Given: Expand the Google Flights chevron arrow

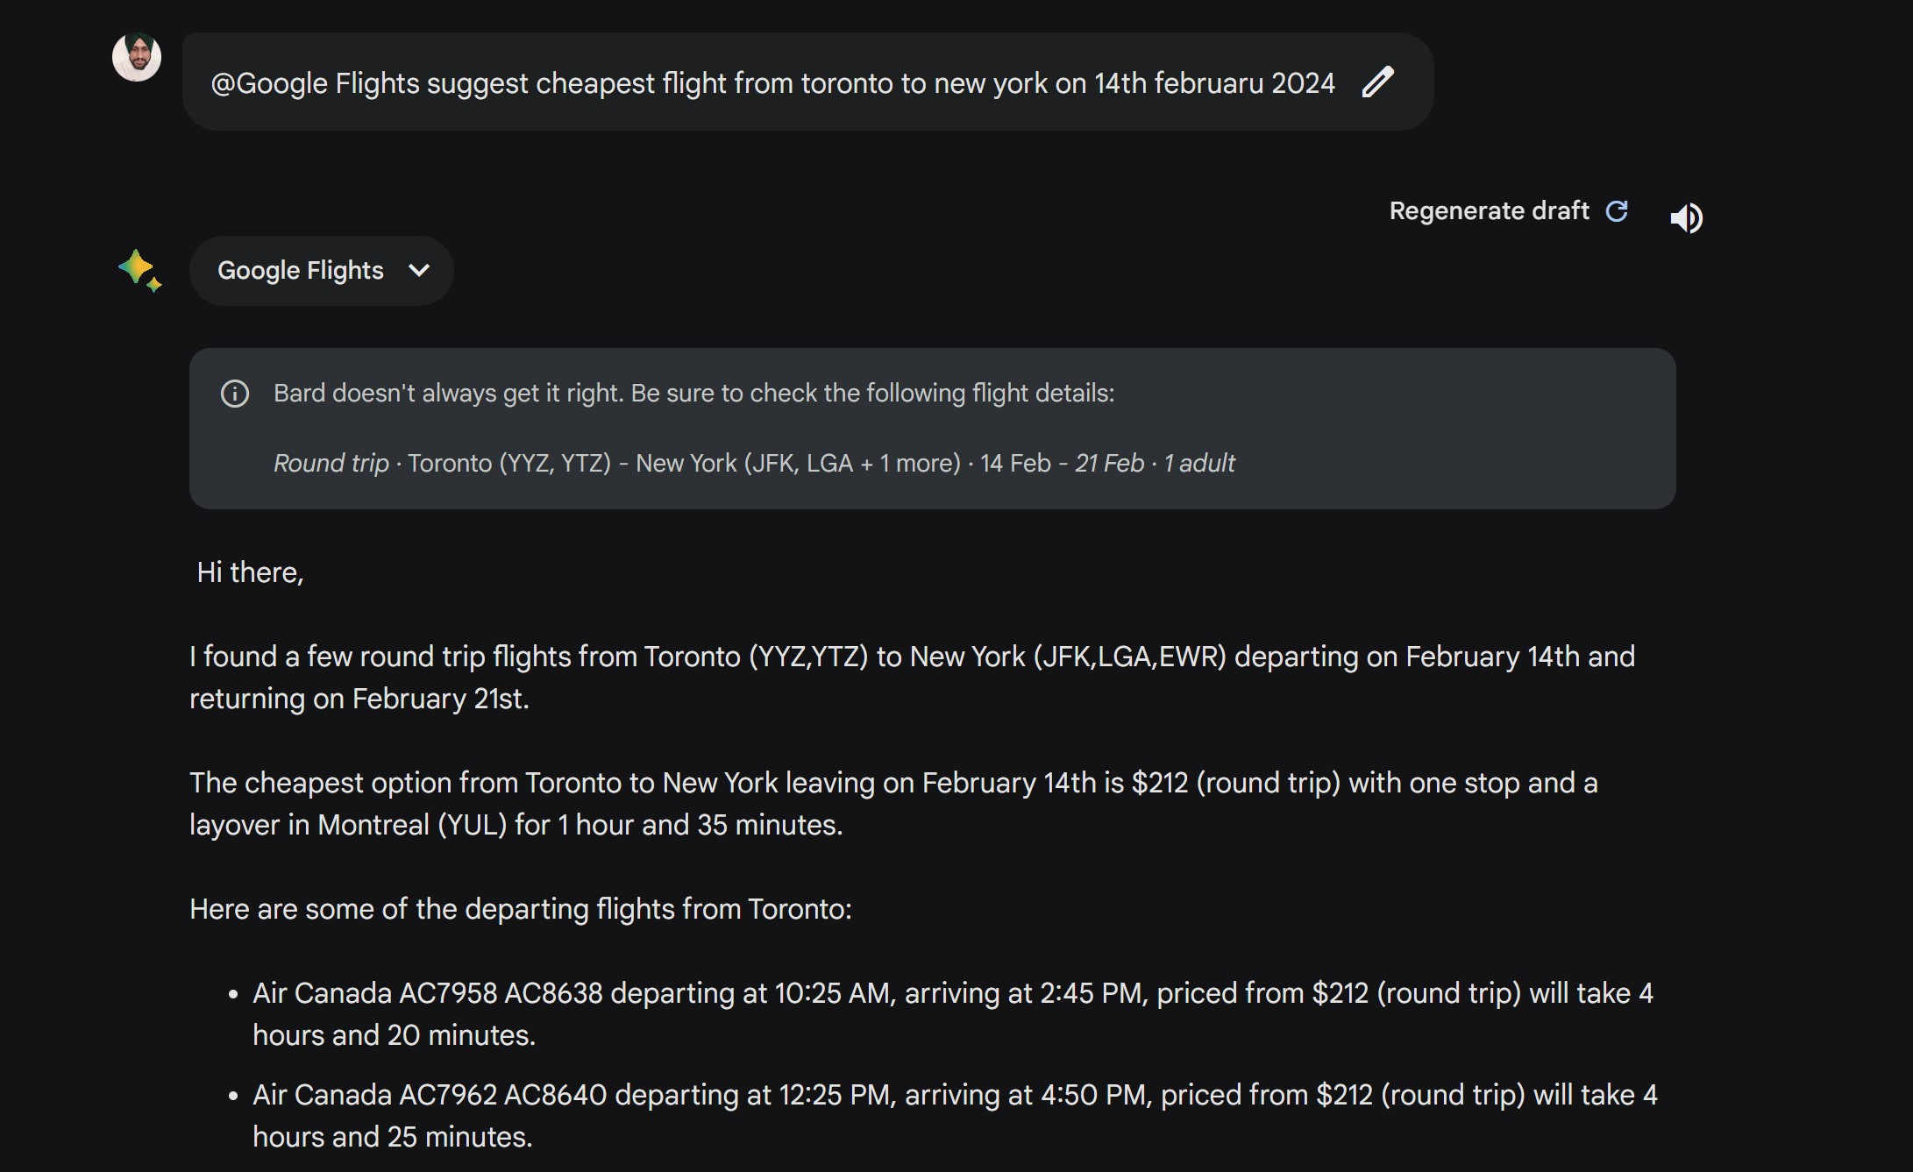Looking at the screenshot, I should tap(419, 271).
